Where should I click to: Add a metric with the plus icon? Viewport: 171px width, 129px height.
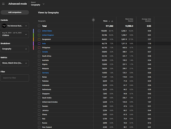pos(93,20)
